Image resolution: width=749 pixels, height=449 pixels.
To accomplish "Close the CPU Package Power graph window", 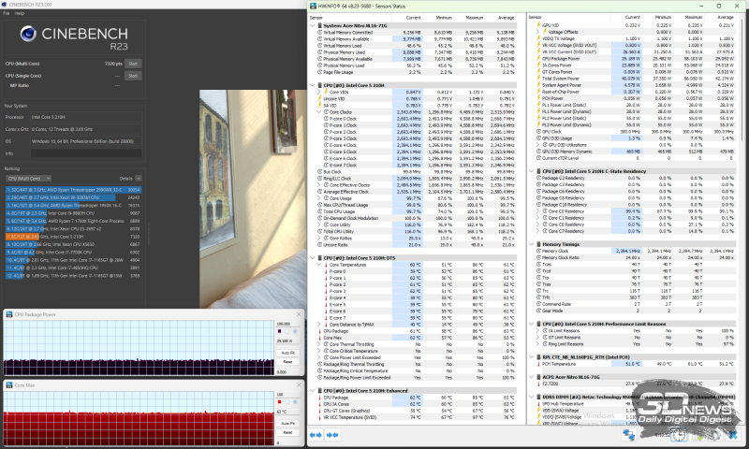I will [x=299, y=314].
